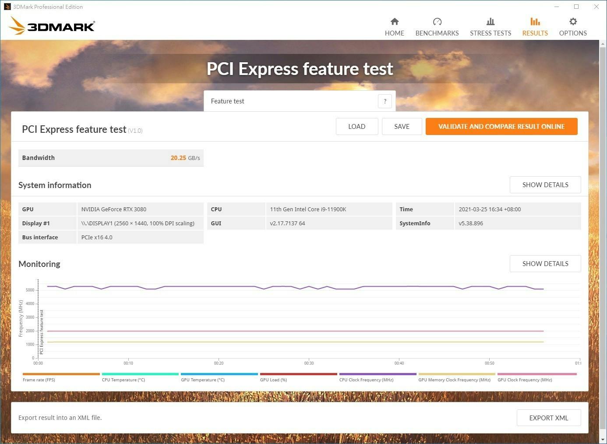This screenshot has height=444, width=607.
Task: Click the vertical scrollbar down arrow
Action: tap(603, 439)
